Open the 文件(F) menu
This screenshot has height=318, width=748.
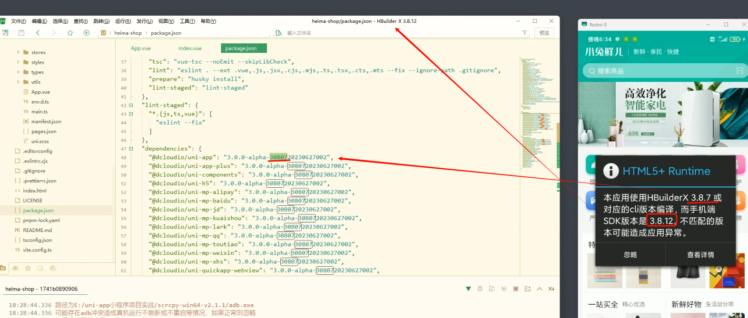pyautogui.click(x=19, y=21)
